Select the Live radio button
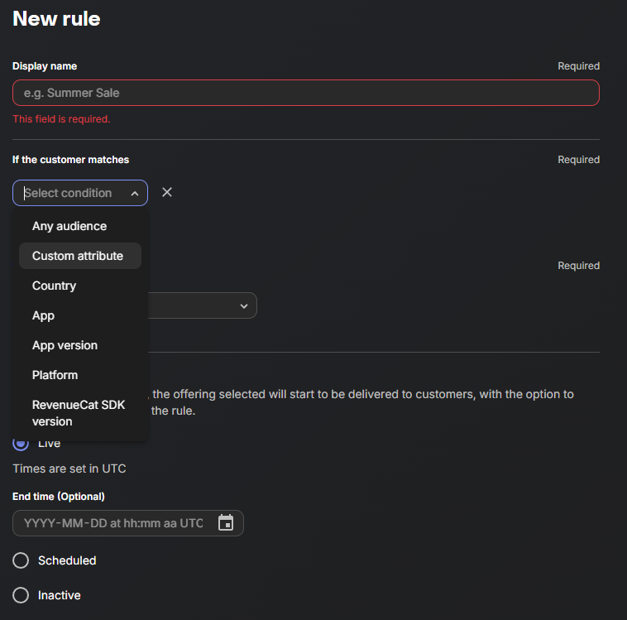 [21, 443]
